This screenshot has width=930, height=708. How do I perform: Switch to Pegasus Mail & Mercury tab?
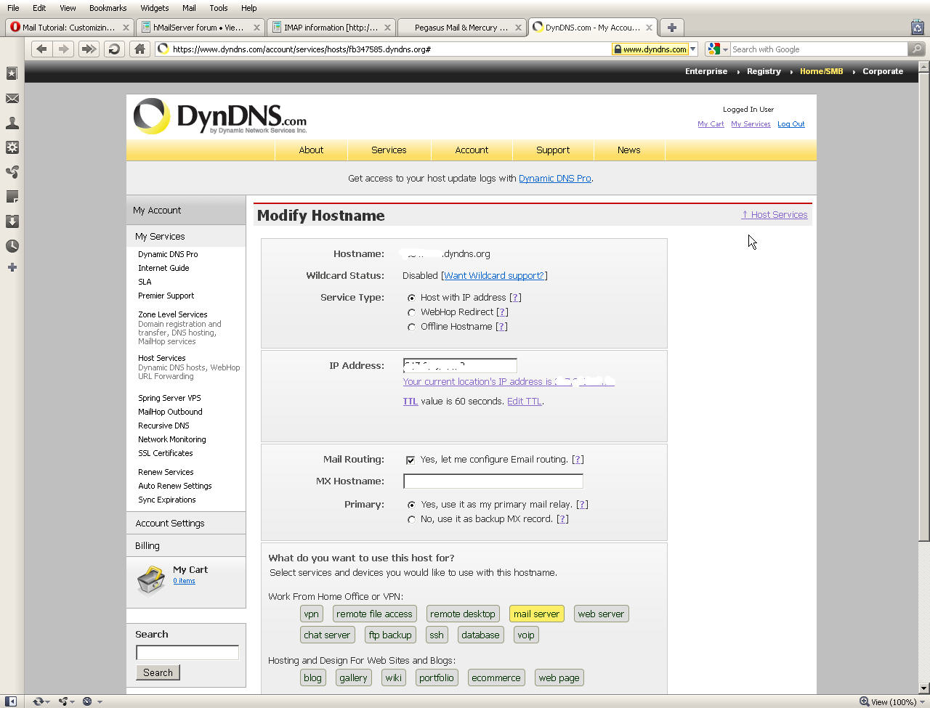[461, 28]
